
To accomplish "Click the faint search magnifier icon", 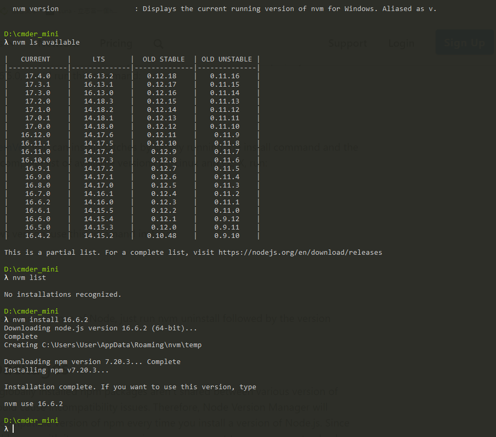I will [158, 43].
